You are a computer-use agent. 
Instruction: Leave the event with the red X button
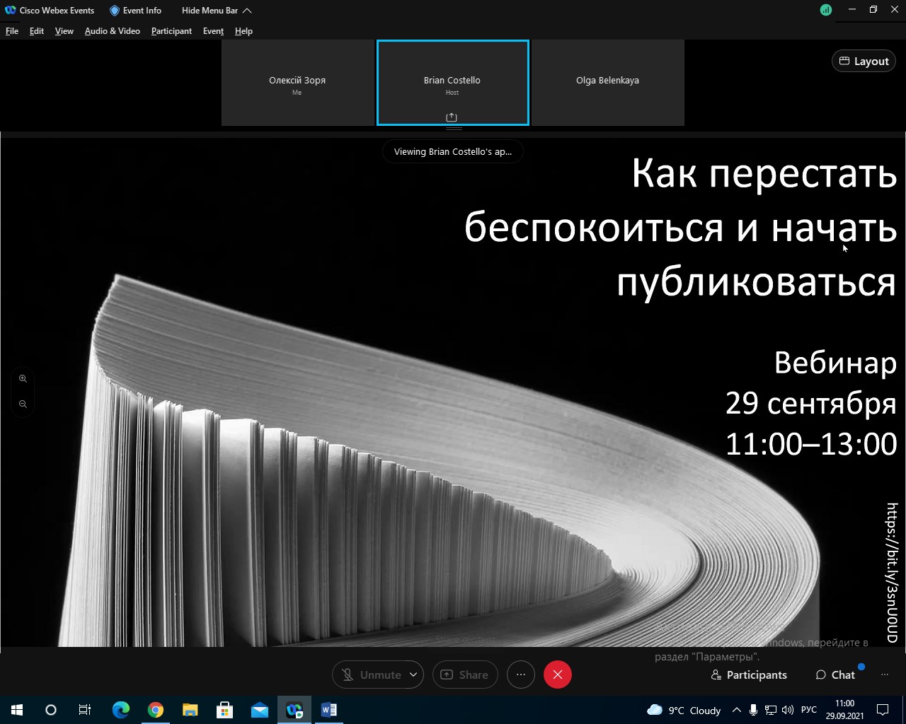[x=558, y=675]
